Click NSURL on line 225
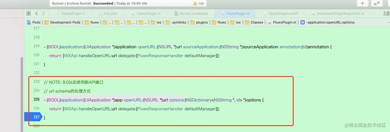Image resolution: width=390 pixels, height=132 pixels. pyautogui.click(x=151, y=100)
